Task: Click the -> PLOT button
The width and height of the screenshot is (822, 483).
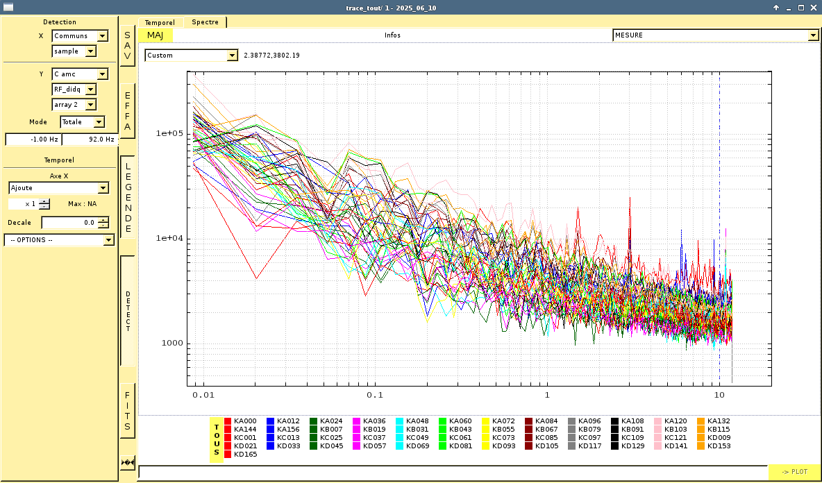Action: tap(794, 472)
